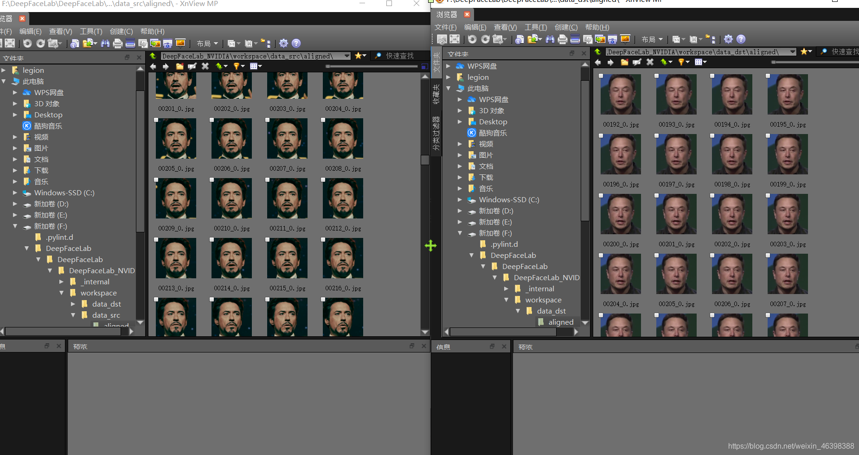Tick the checkbox on 00207_0.jpg in right window

point(768,256)
